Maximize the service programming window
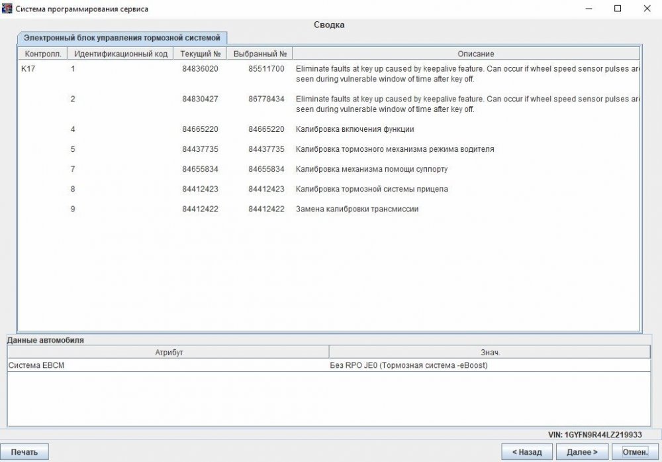The height and width of the screenshot is (462, 662). (x=617, y=9)
